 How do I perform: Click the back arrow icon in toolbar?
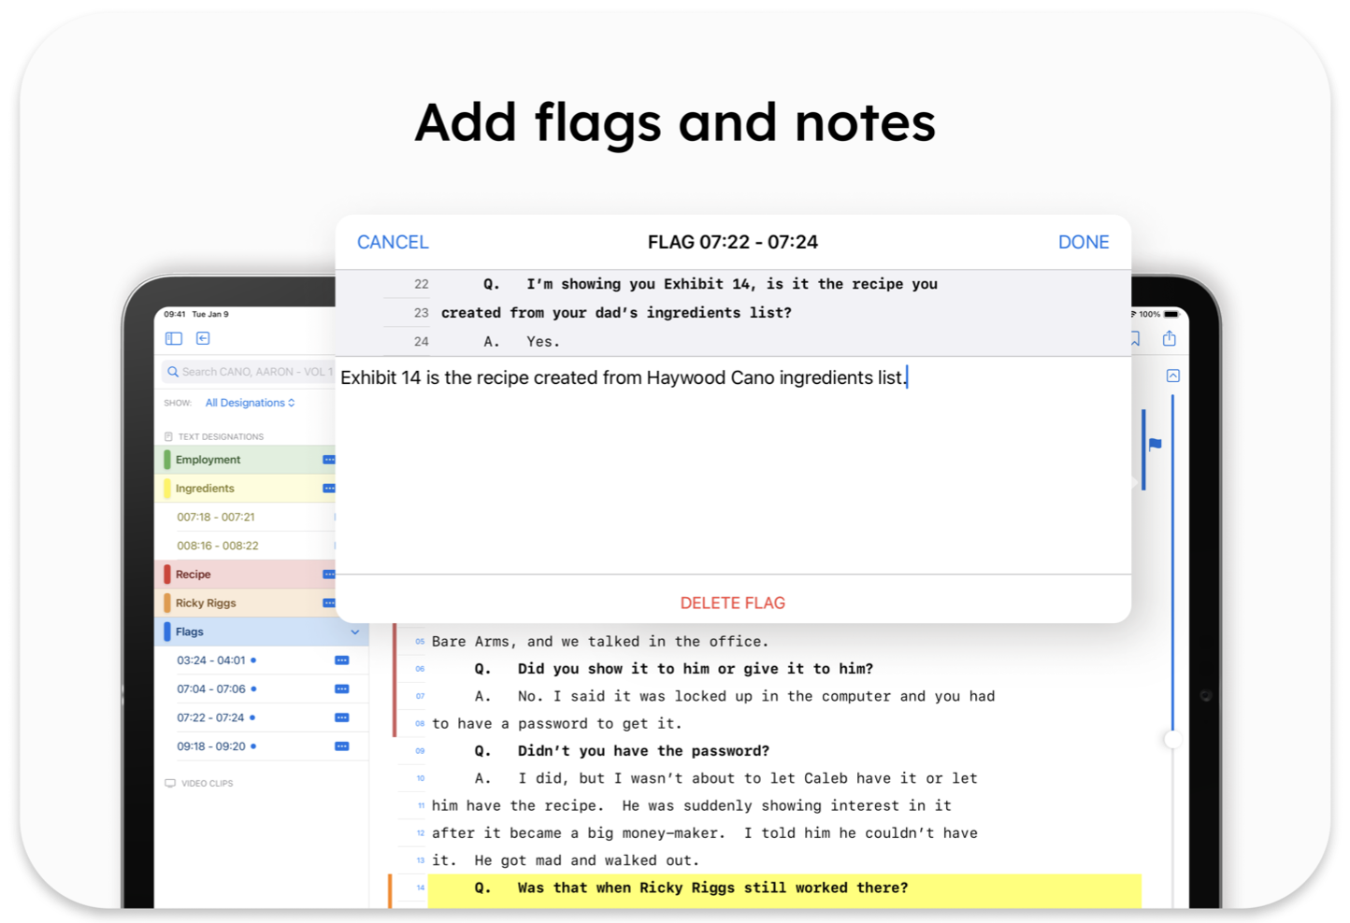click(203, 338)
